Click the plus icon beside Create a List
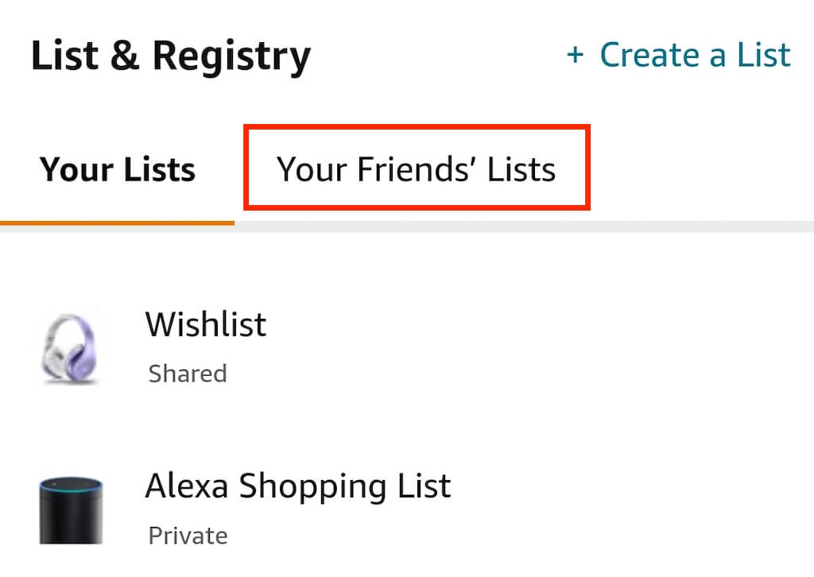This screenshot has height=577, width=814. pos(574,56)
